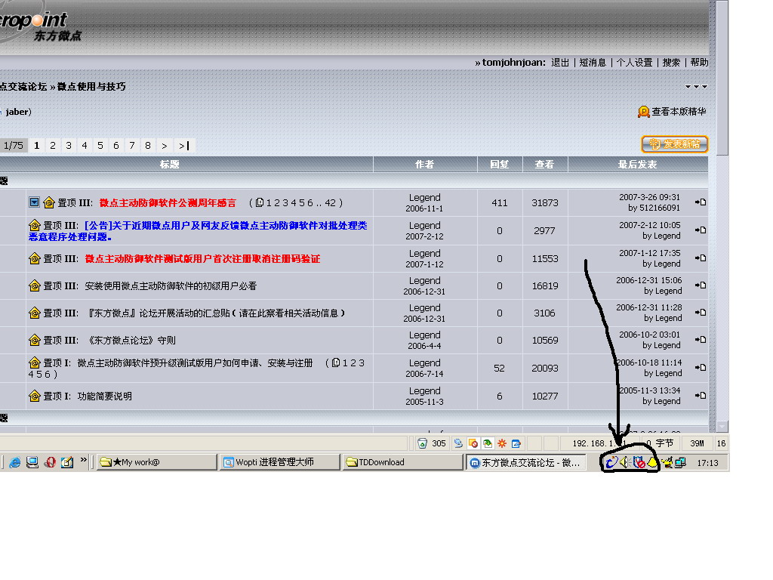This screenshot has width=773, height=580.
Task: Open 搜索 search link
Action: click(671, 63)
